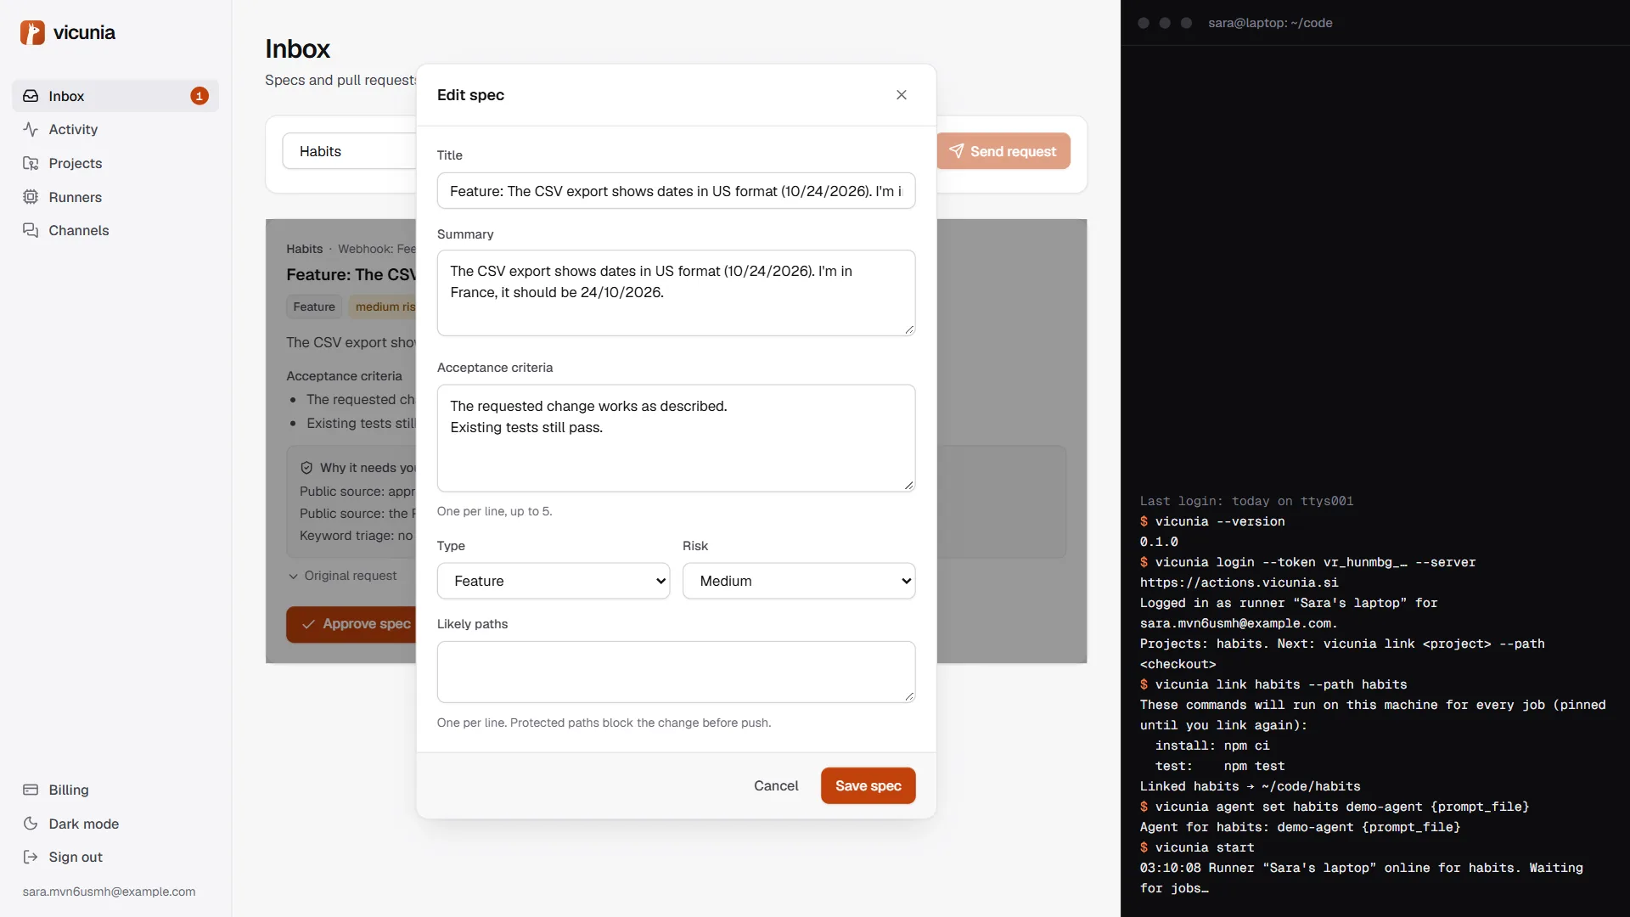Click the Dark mode moon icon

[31, 824]
